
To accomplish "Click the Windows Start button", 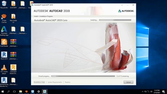I will pos(3,92).
